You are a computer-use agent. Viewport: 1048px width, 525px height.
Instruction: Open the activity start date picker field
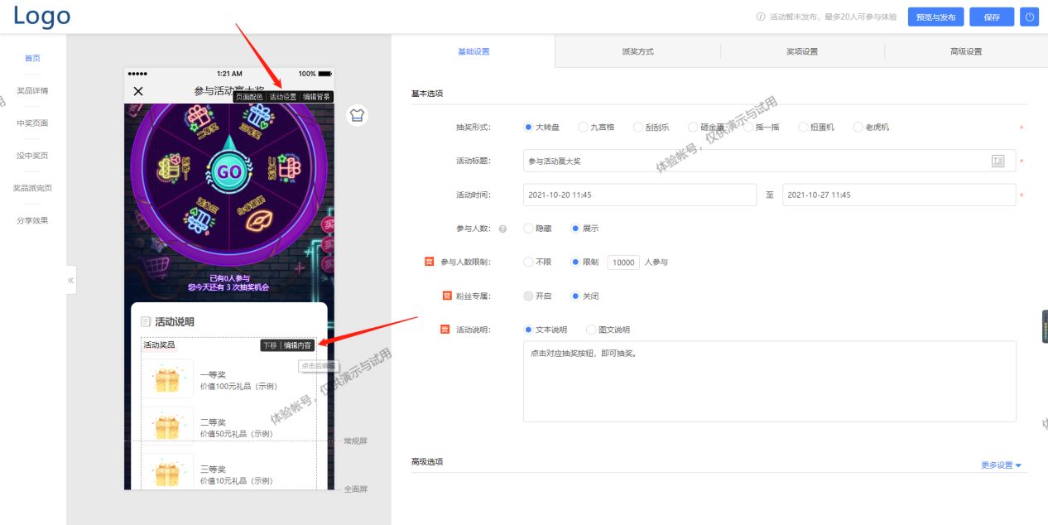(x=637, y=195)
